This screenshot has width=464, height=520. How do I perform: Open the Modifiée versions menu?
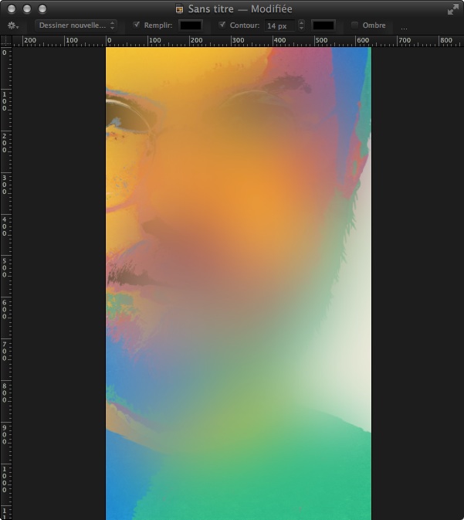point(272,9)
